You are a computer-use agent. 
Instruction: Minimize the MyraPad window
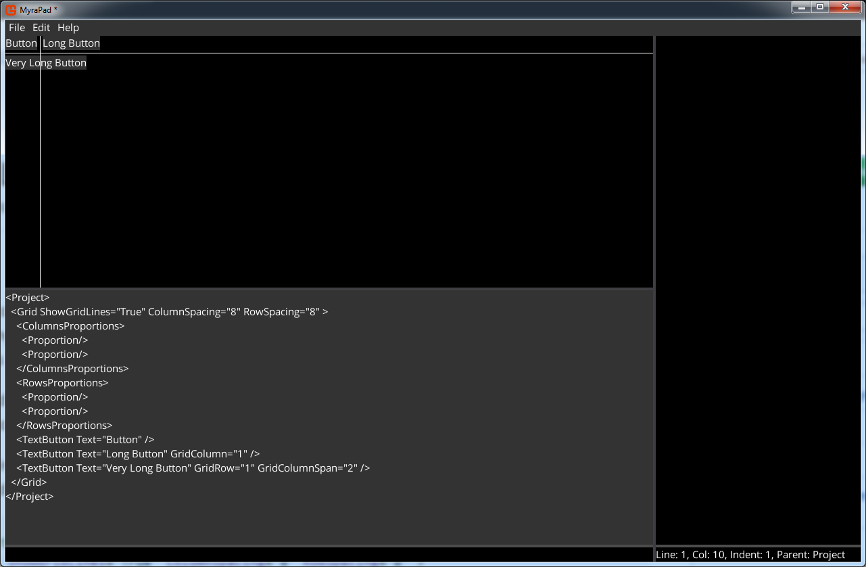click(802, 7)
